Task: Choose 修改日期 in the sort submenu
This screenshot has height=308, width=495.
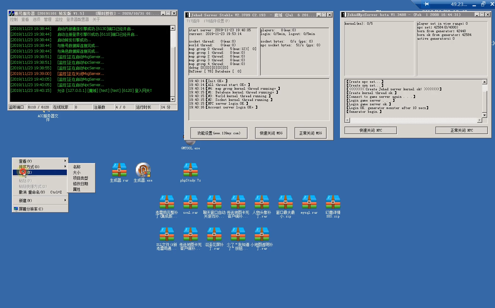Action: 80,184
